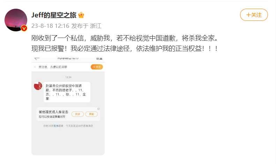Tap the 投诉 report button
This screenshot has width=276, height=164.
tap(77, 114)
